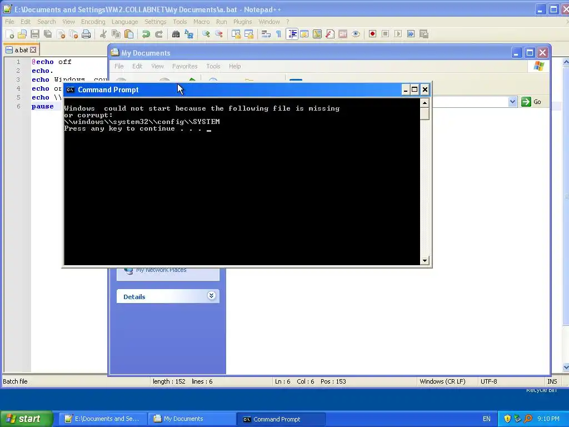
Task: Close the a.bat tab with its X
Action: [x=33, y=49]
